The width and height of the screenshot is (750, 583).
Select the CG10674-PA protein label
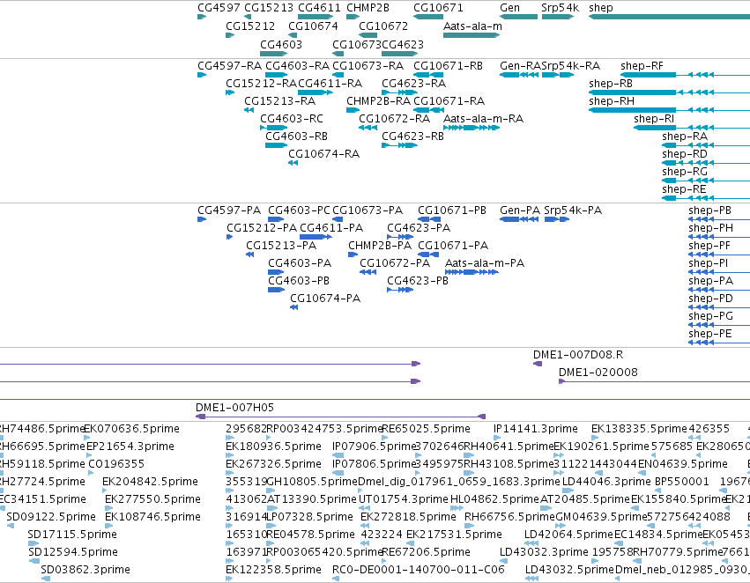[325, 299]
